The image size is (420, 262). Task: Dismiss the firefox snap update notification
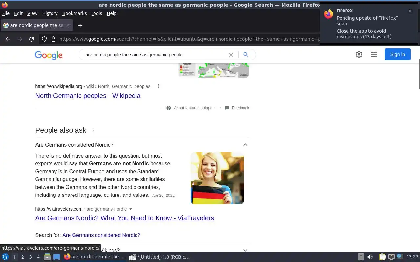click(410, 11)
